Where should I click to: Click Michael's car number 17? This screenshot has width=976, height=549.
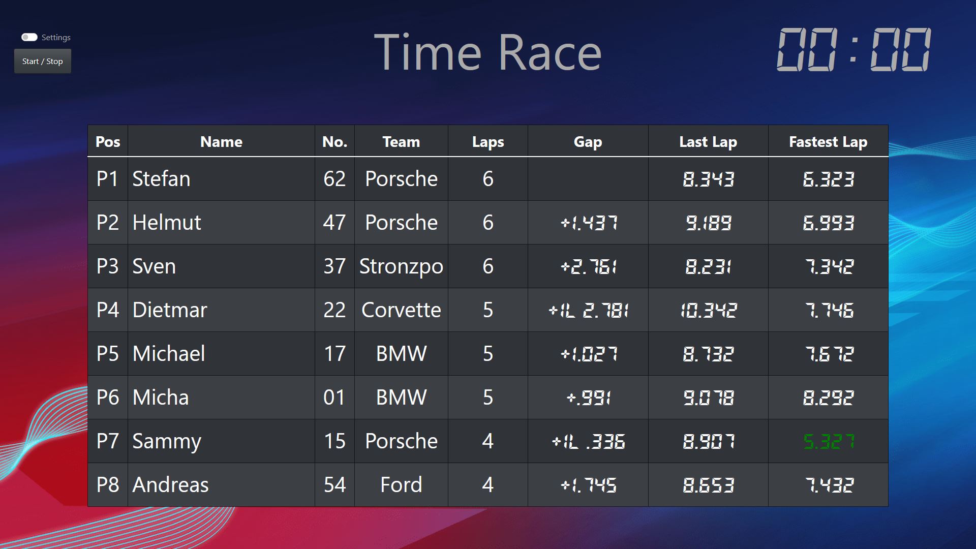334,354
